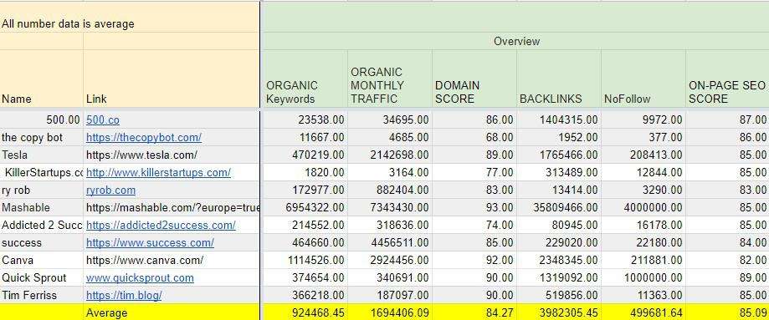Select the 'the copy bot' name cell
The image size is (769, 320).
click(x=42, y=138)
